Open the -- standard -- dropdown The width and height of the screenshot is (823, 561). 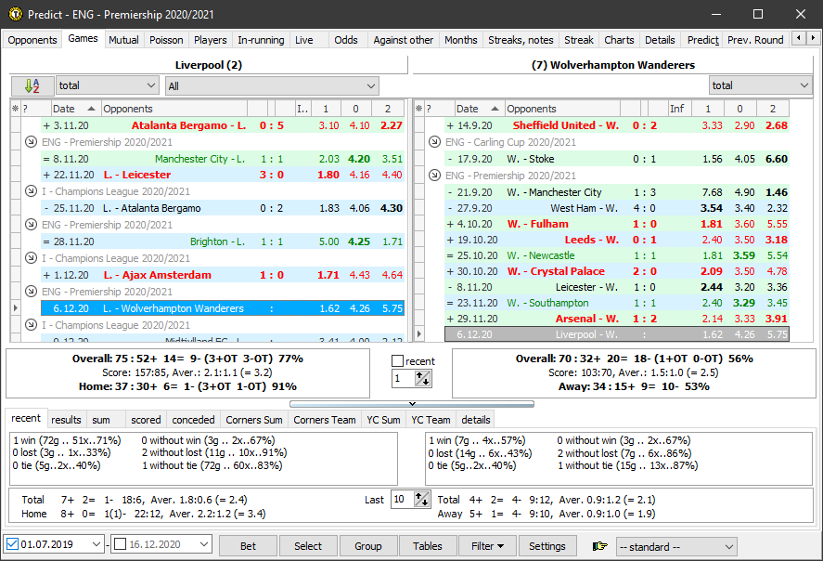675,546
